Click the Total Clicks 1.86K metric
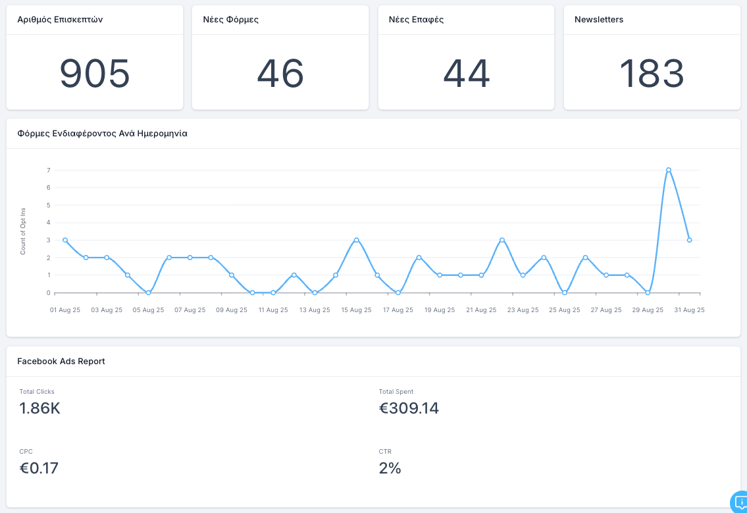Image resolution: width=747 pixels, height=513 pixels. point(40,409)
